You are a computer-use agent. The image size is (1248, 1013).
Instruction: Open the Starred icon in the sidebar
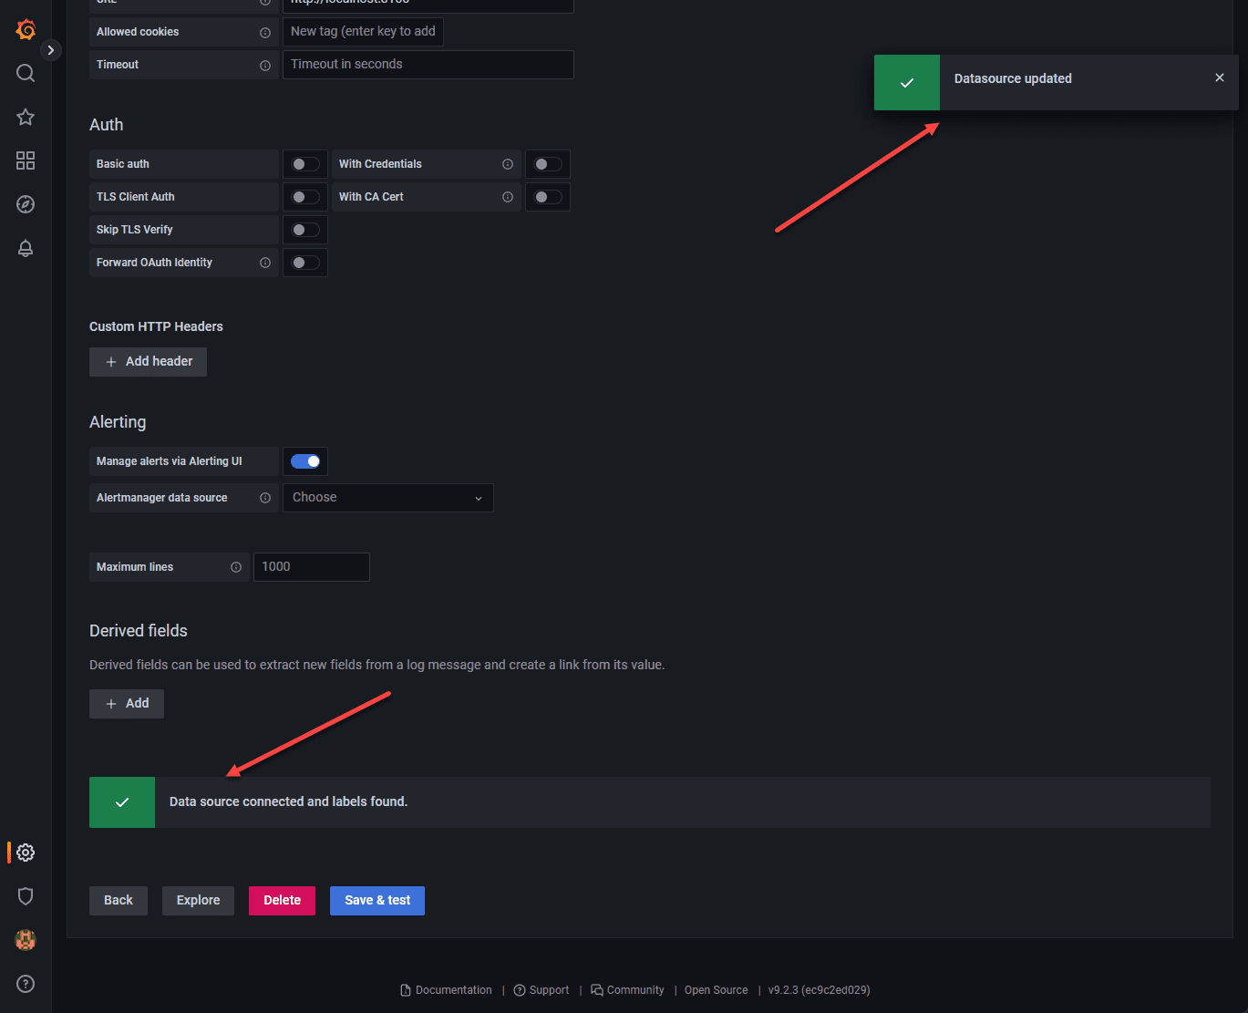(x=26, y=117)
